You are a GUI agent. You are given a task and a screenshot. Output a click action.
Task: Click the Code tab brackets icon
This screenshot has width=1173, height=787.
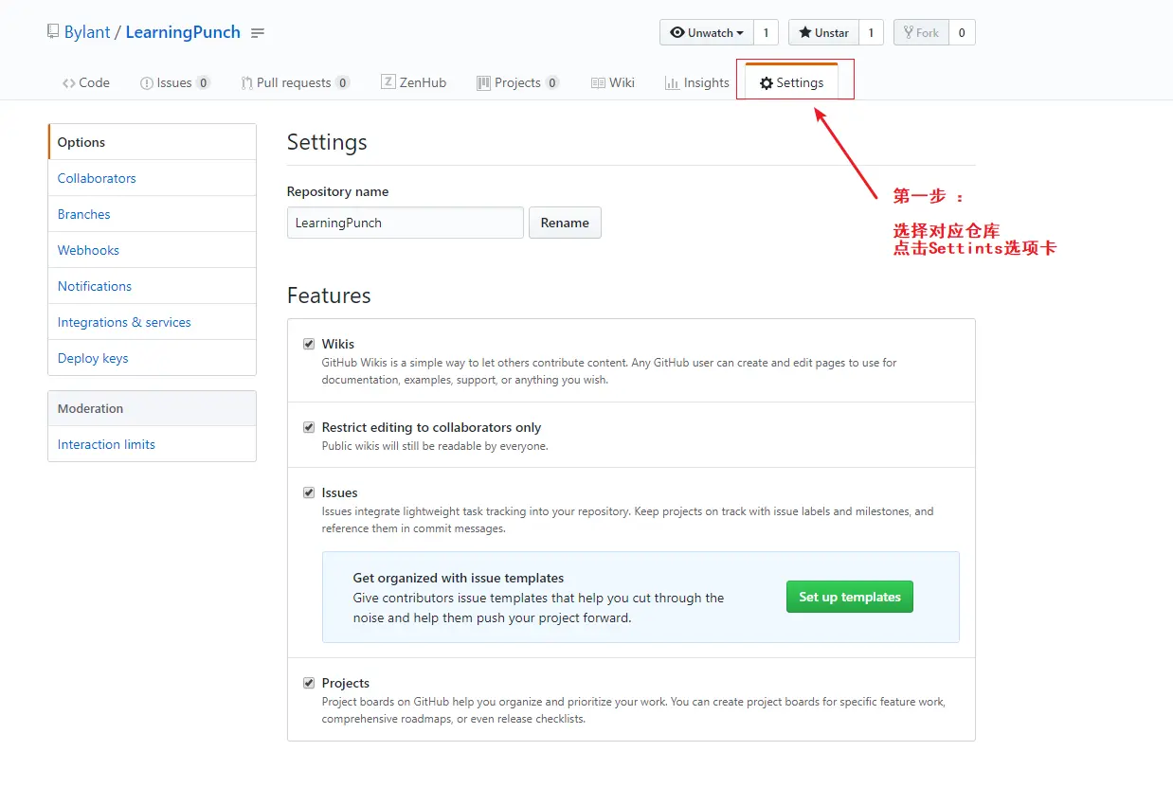(x=69, y=83)
